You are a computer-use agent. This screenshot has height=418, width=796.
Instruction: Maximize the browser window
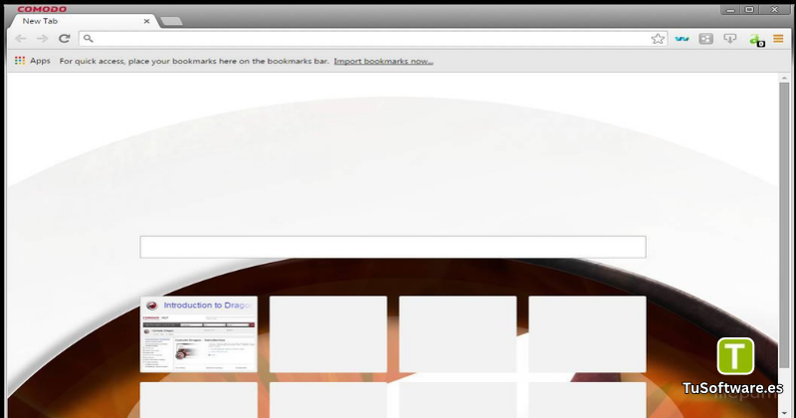(x=750, y=9)
